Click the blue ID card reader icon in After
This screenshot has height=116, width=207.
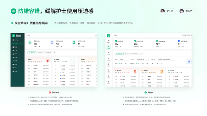click(189, 61)
